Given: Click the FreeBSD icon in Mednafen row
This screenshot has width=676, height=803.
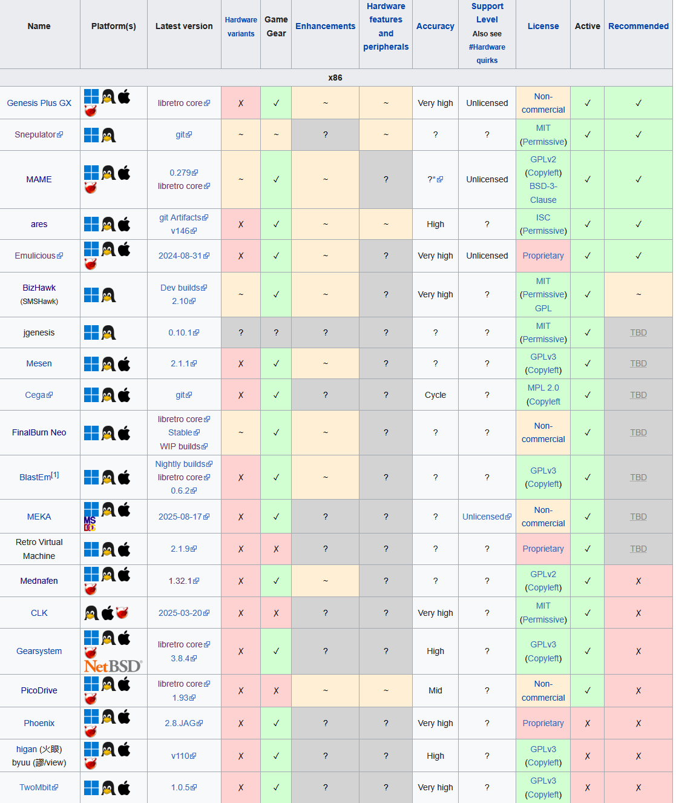Looking at the screenshot, I should click(x=91, y=589).
